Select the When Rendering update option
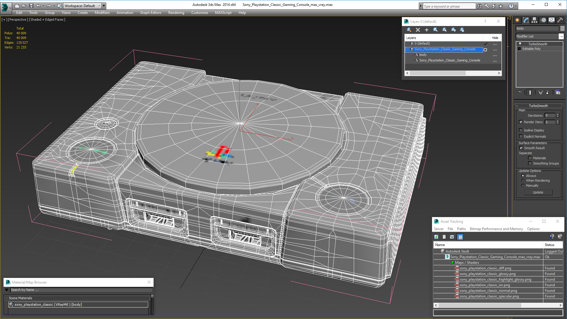The height and width of the screenshot is (319, 567). click(x=523, y=180)
